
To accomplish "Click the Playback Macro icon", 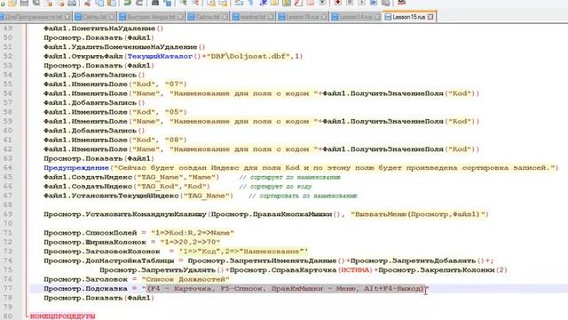I will pyautogui.click(x=361, y=3).
